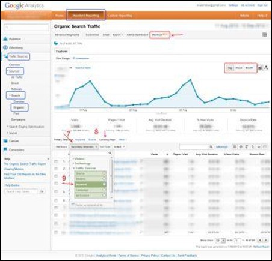
Task: Click the dimension picker search icon
Action: tap(110, 153)
